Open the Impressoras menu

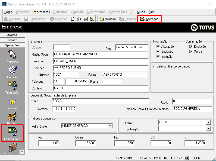(41, 12)
